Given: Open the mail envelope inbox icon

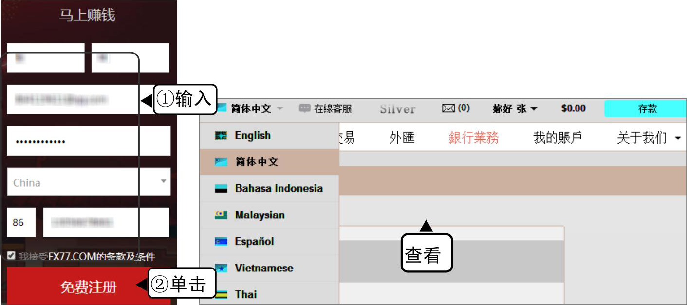Looking at the screenshot, I should click(x=448, y=108).
